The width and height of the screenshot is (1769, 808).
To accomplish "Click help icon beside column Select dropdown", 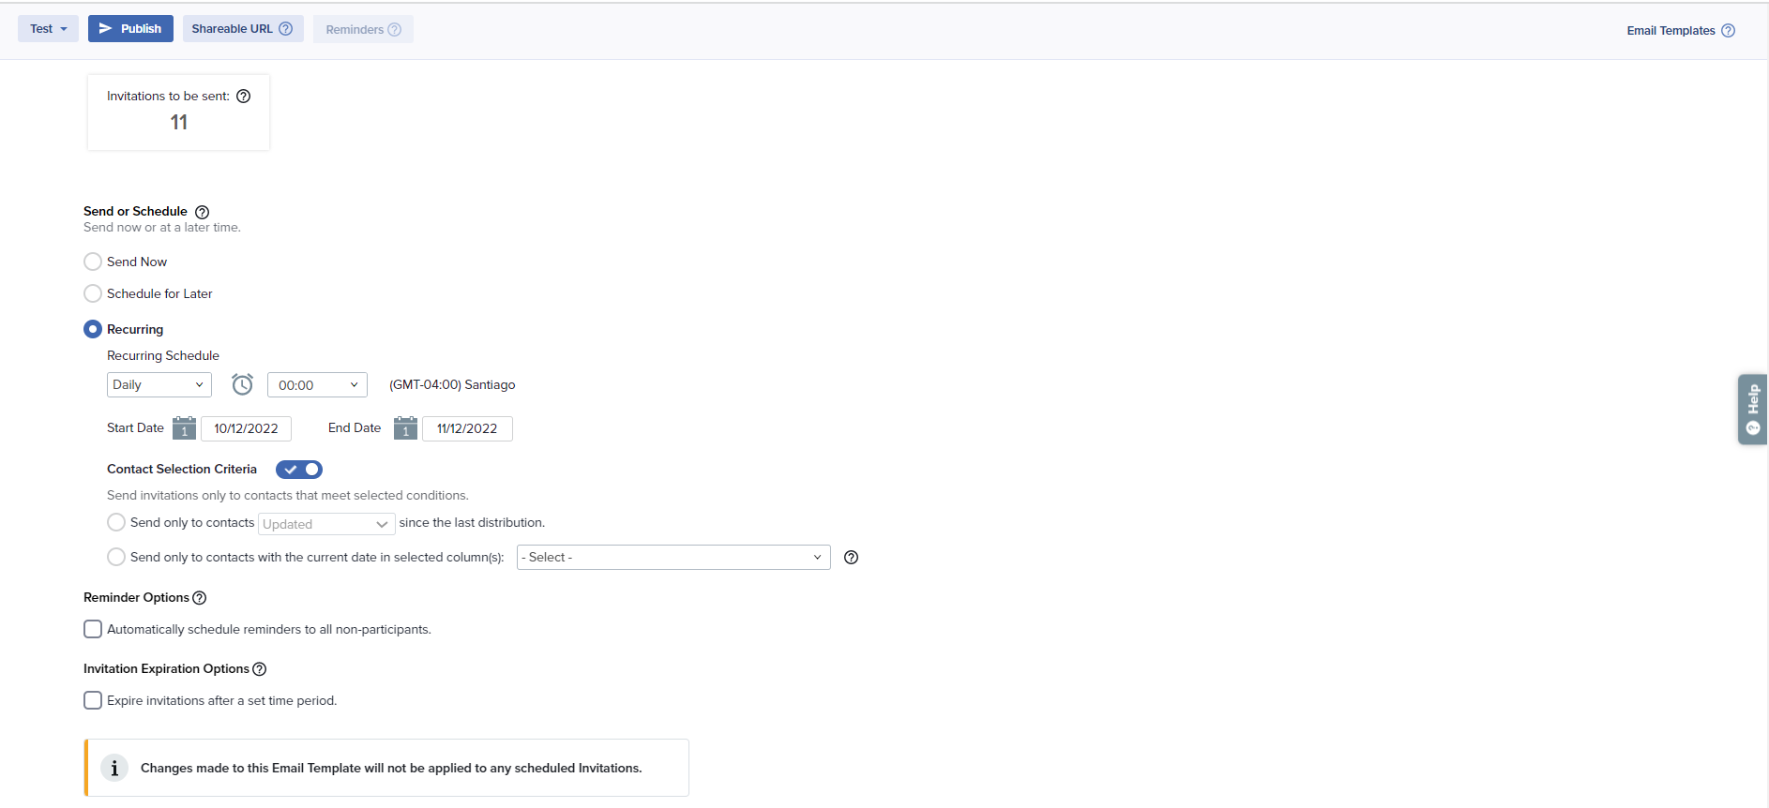I will click(x=851, y=558).
